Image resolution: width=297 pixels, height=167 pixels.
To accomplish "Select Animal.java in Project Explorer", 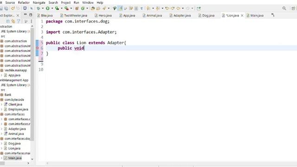I will click(x=16, y=134).
